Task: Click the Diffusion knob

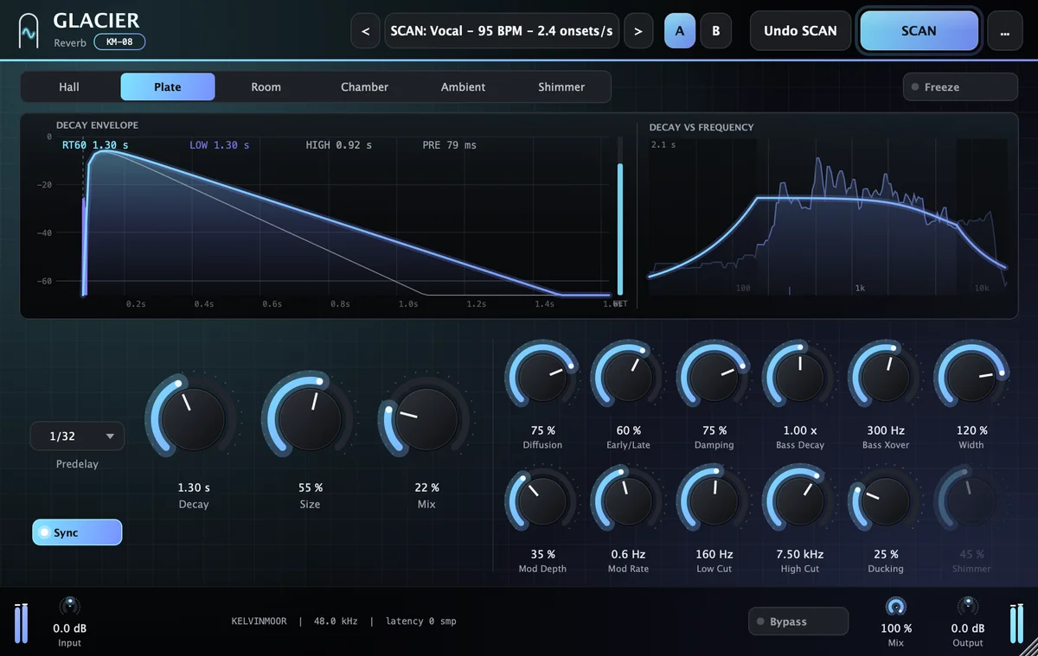Action: point(542,376)
